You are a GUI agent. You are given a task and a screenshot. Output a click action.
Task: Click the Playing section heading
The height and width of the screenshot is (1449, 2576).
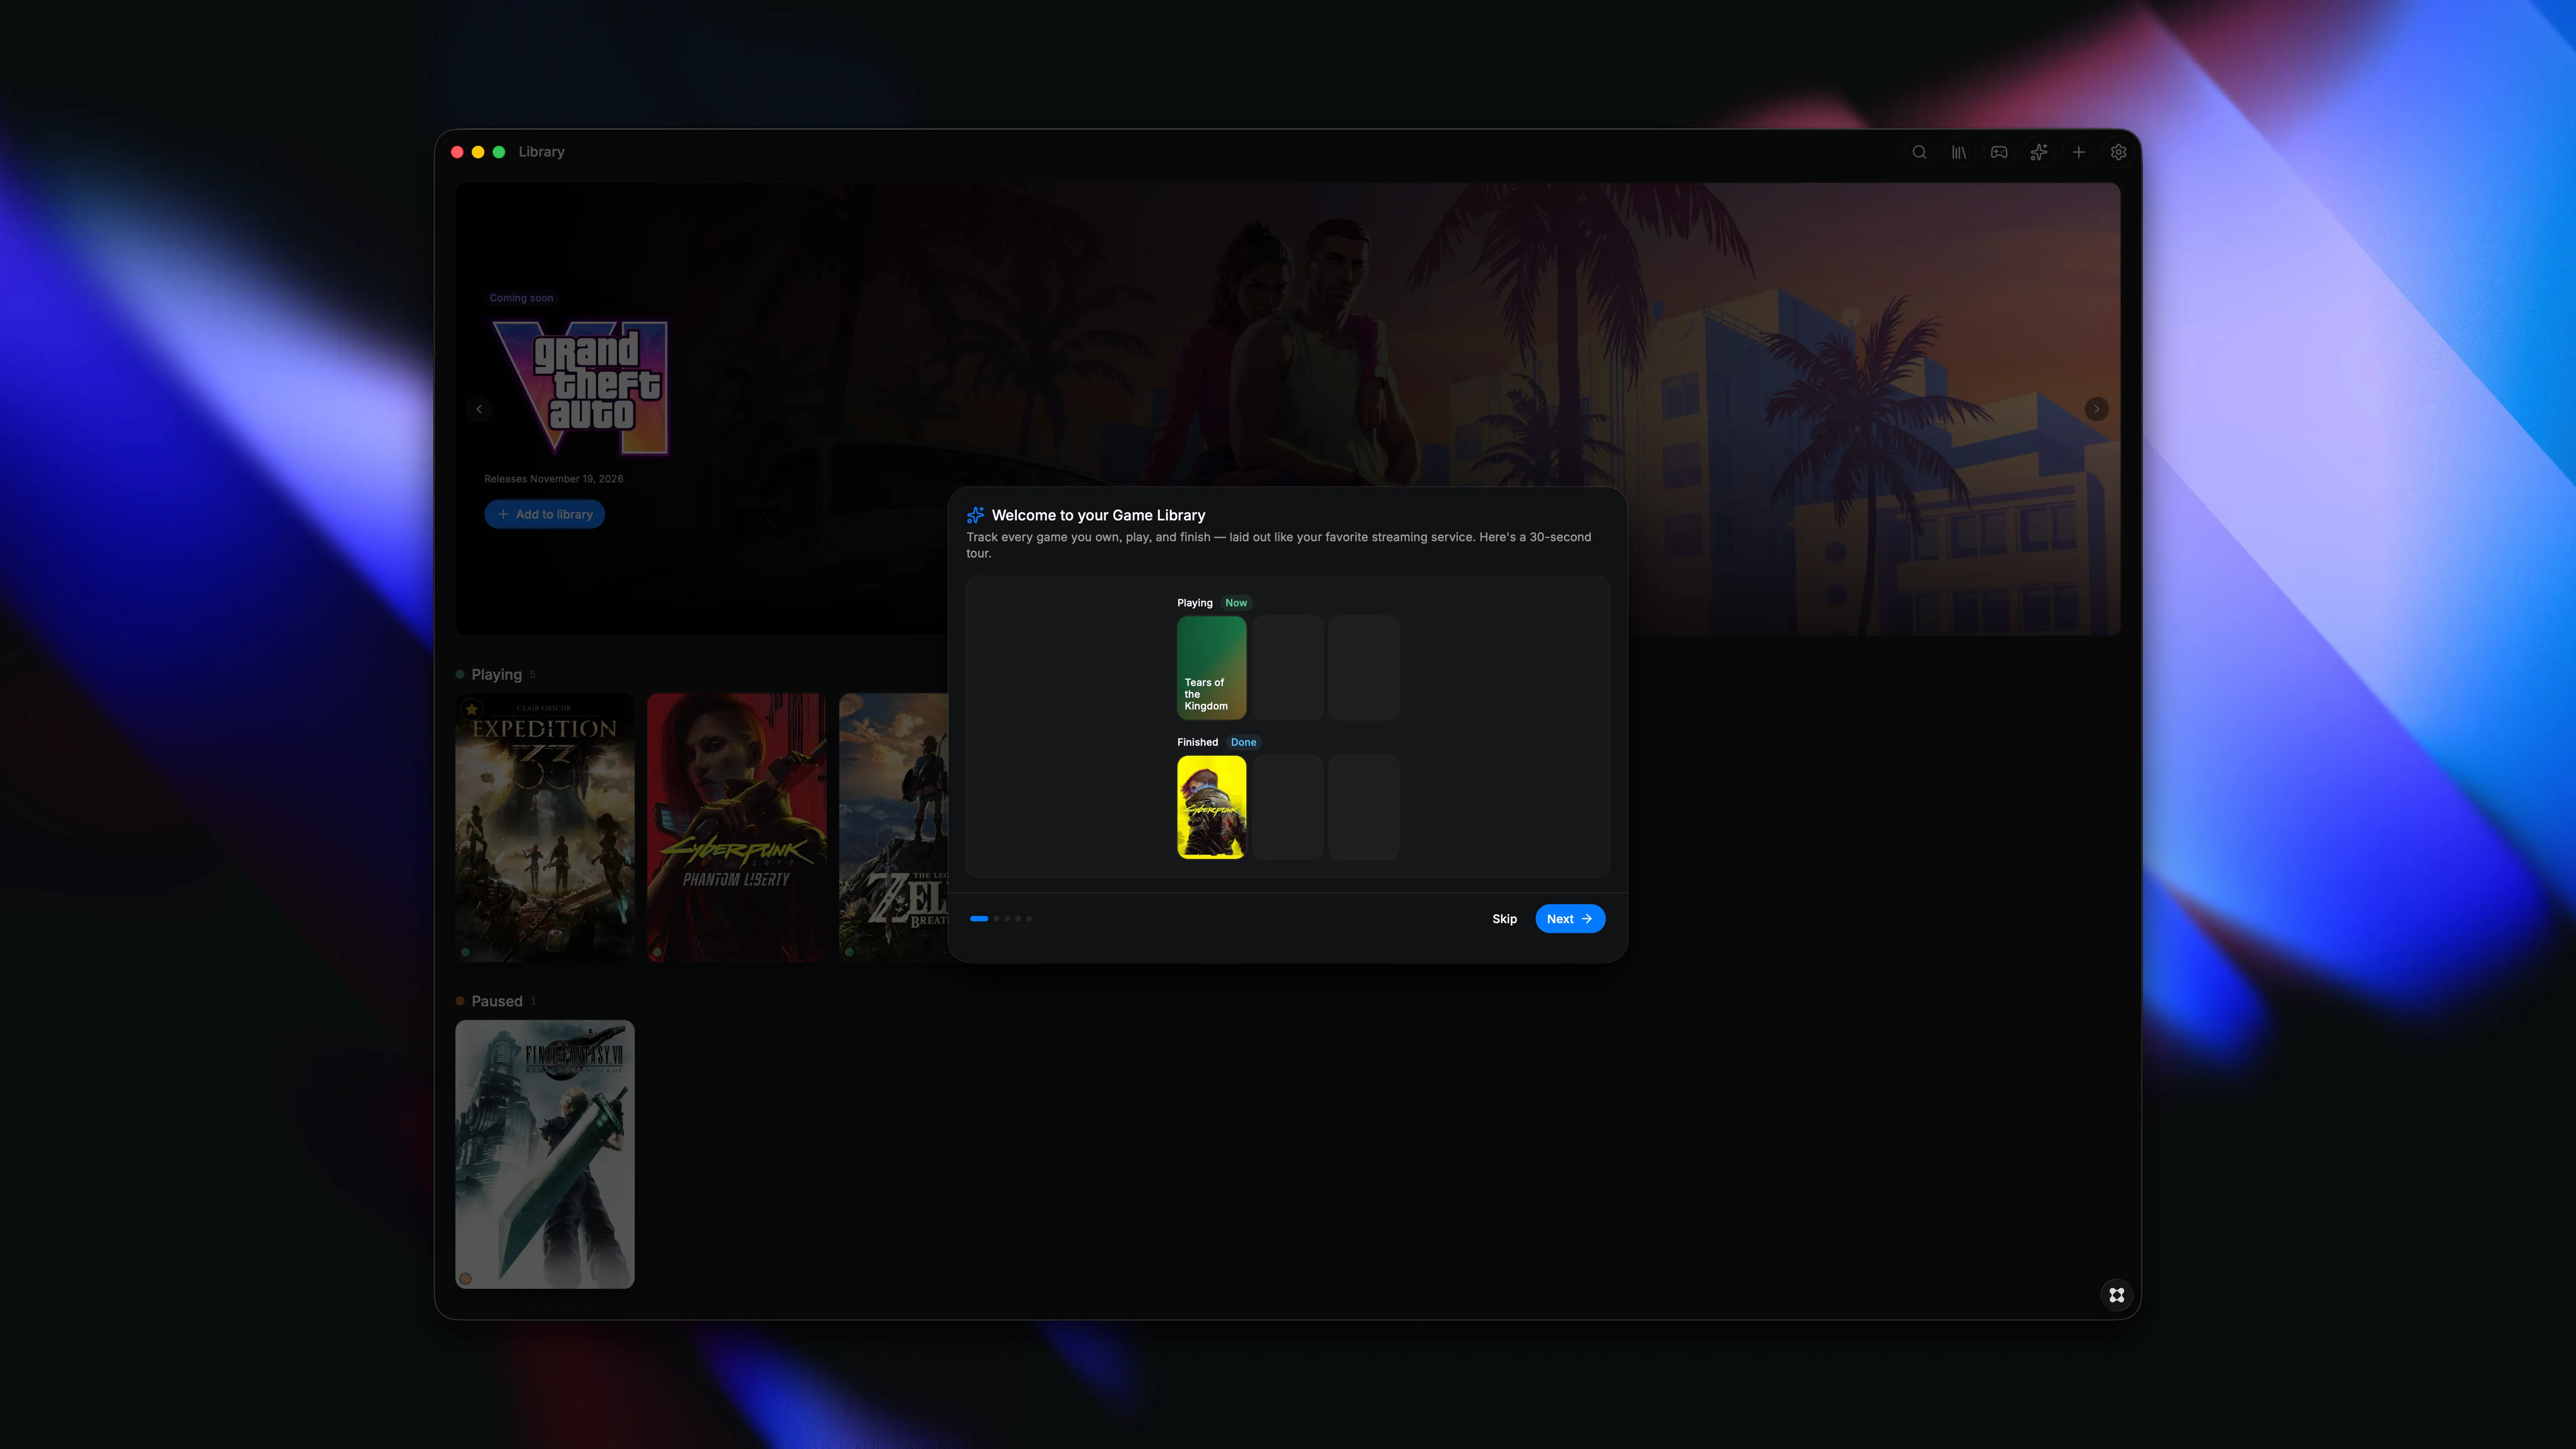[x=496, y=675]
